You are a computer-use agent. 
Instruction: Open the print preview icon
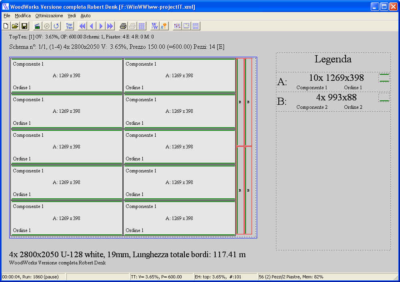point(132,26)
